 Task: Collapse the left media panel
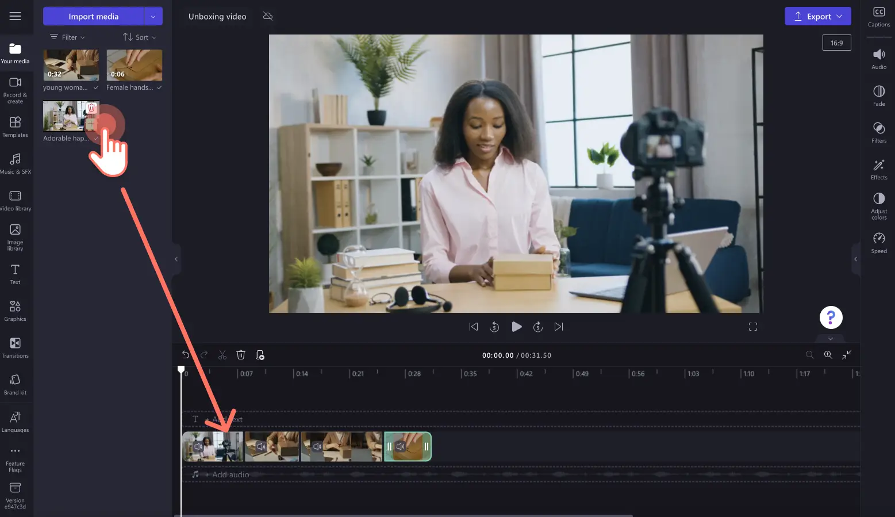pos(176,259)
